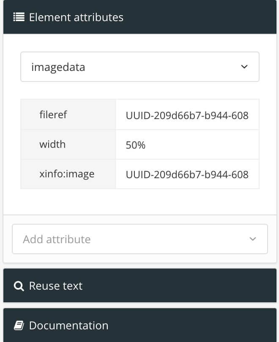Click the magnifier icon next to Reuse text
The height and width of the screenshot is (342, 279).
point(18,286)
